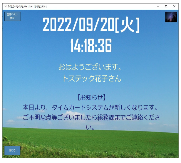
Task: Click the notice line starting with ご不明な点等
Action: 91,118
